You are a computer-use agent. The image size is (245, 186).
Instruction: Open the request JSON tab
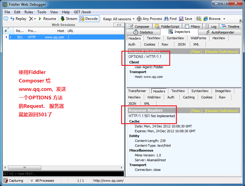(182, 44)
